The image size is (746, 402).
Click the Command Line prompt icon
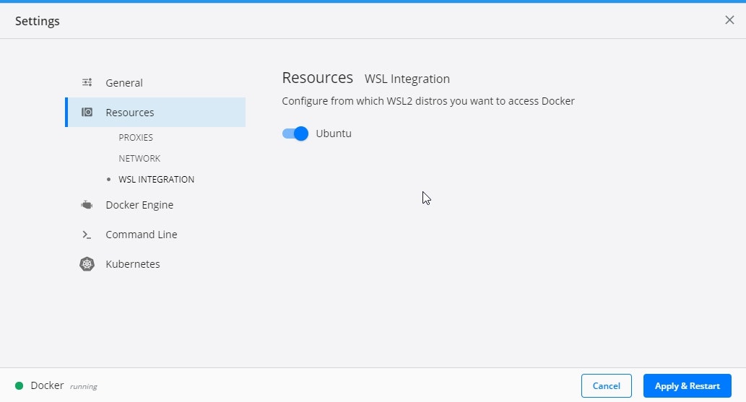87,235
